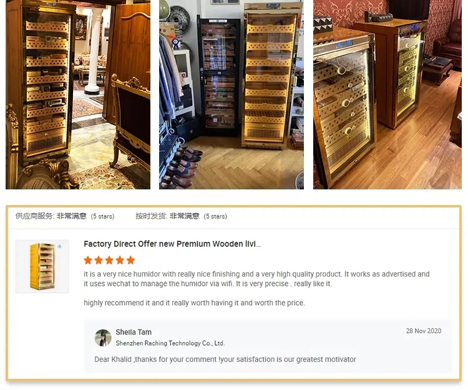
Task: Open the middle photo with shoes and humidors
Action: (232, 95)
